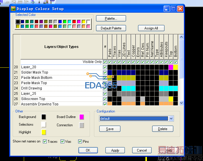Open the Configuration dropdown arrow

click(x=171, y=118)
